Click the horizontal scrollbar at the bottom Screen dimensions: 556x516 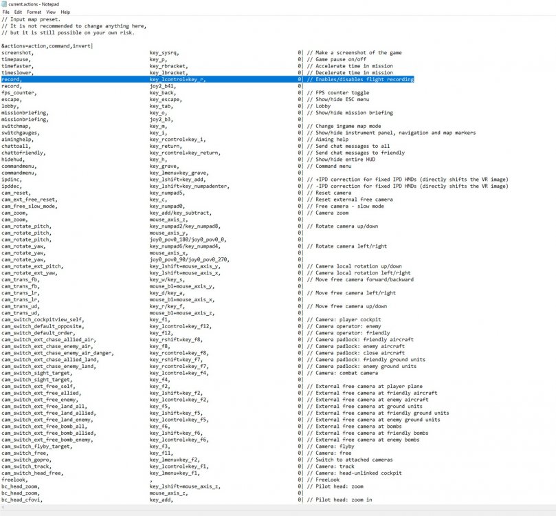point(278,508)
